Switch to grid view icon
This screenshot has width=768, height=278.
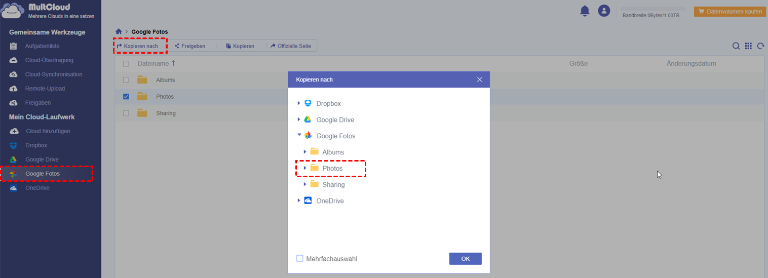(748, 46)
